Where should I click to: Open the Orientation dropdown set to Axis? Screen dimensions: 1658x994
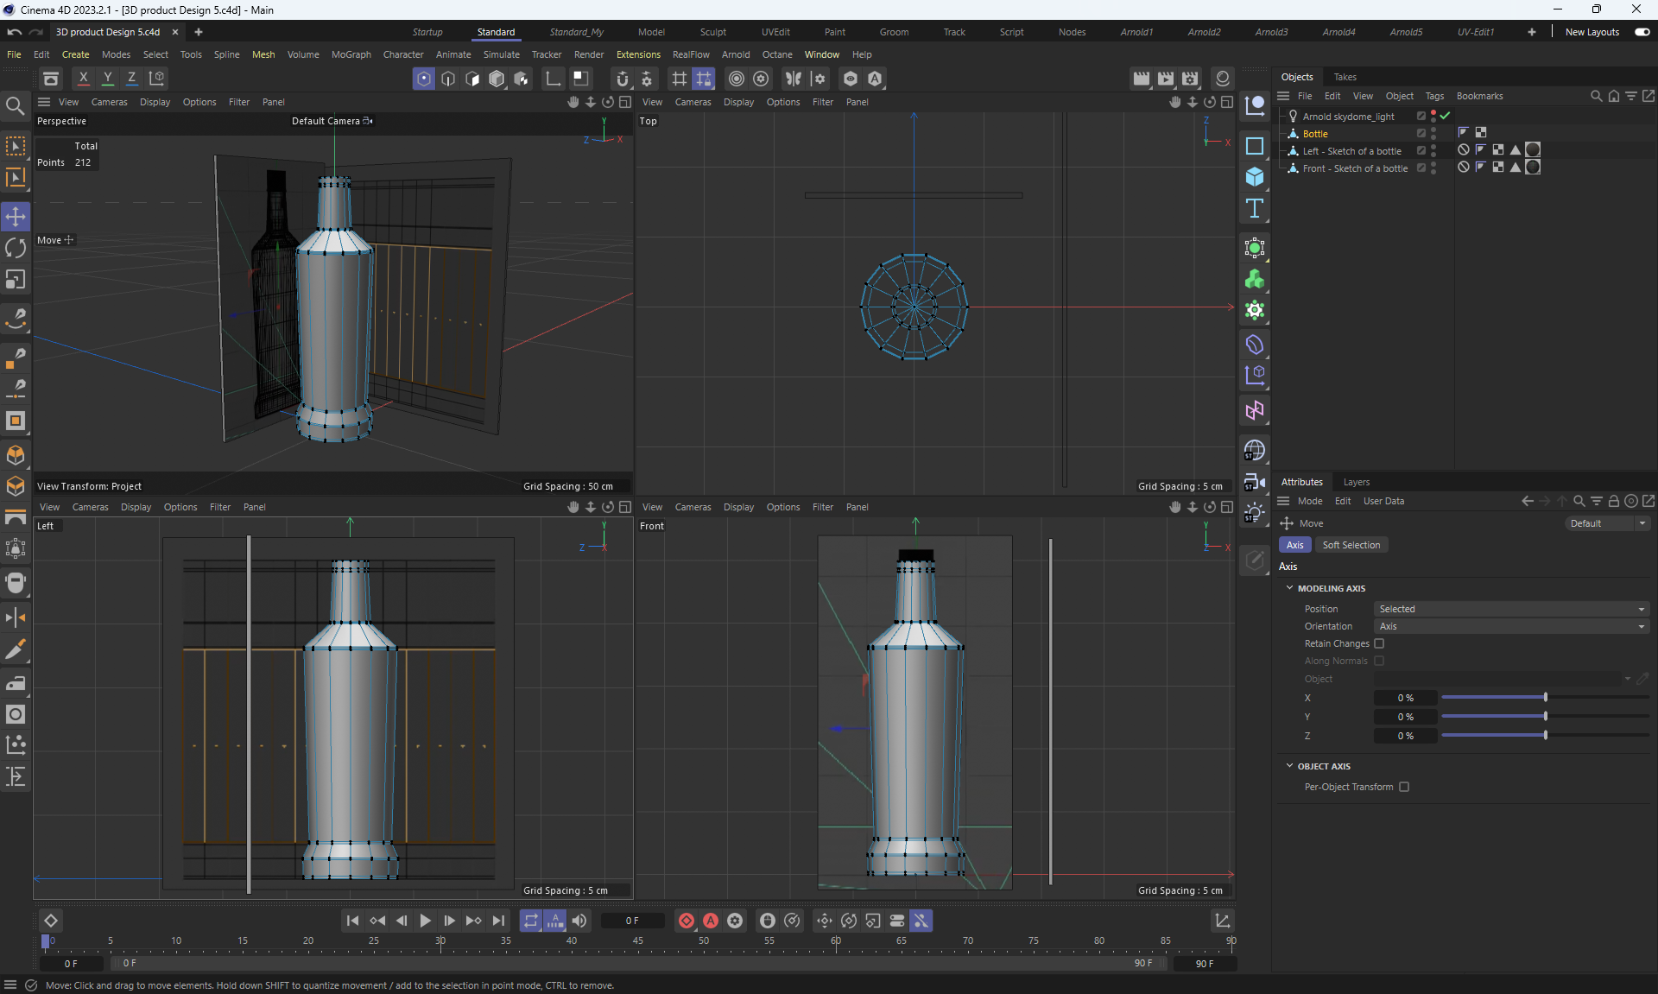tap(1511, 626)
